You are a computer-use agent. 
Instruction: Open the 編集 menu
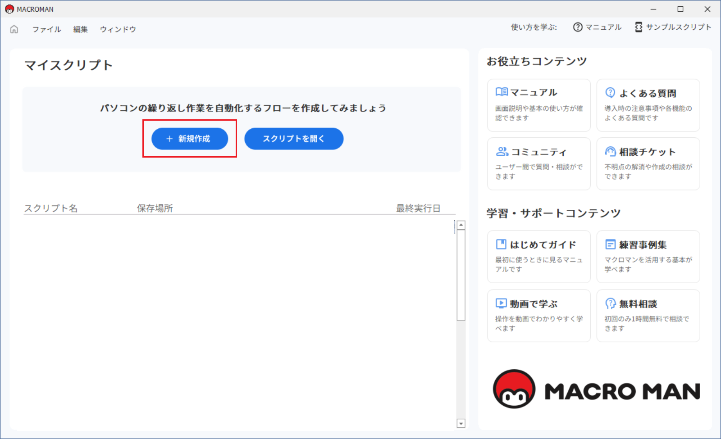(81, 29)
